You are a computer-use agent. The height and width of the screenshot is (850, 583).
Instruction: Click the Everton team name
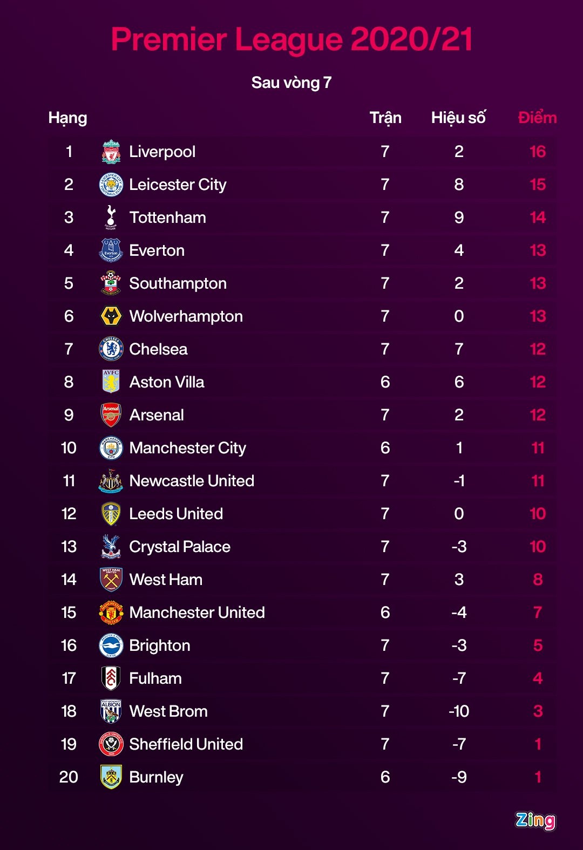point(157,250)
